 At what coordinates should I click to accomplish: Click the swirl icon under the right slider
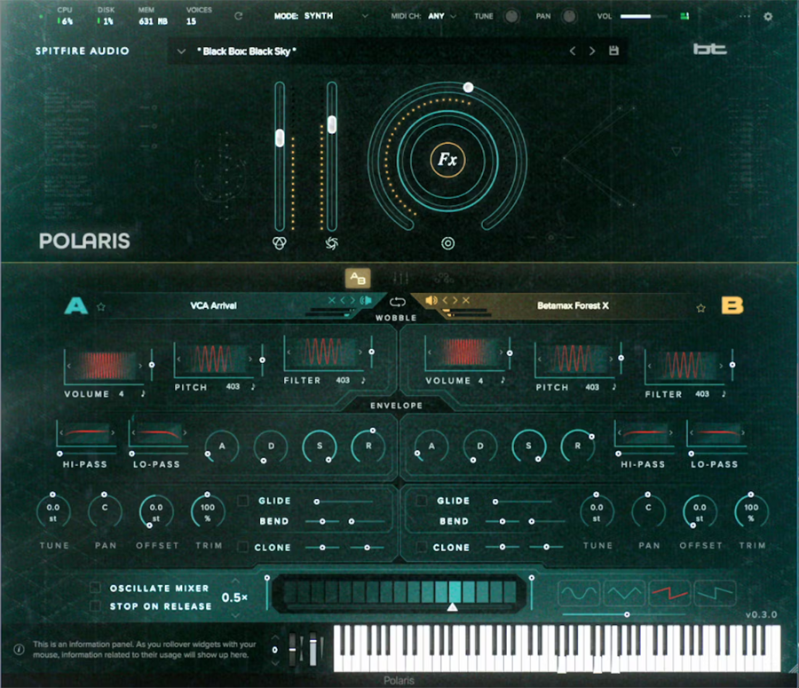332,243
